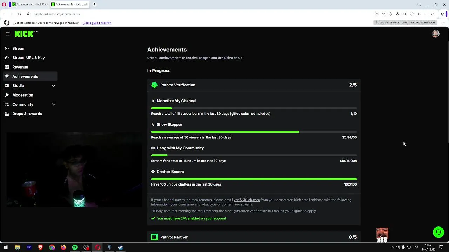
Task: Click the Studio sidebar item
Action: point(30,86)
